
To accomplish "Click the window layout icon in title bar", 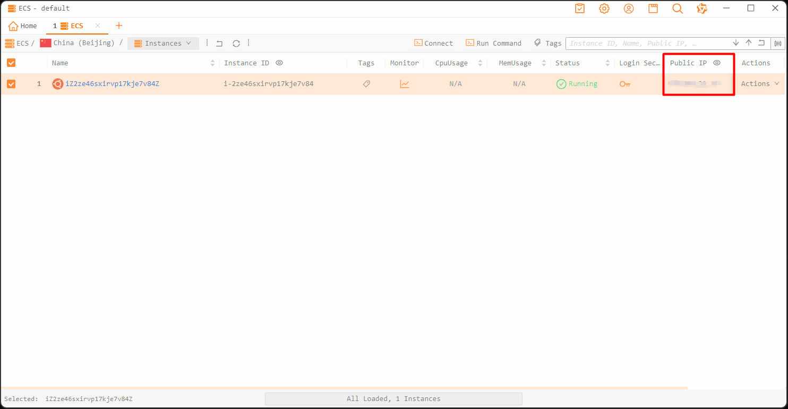I will point(653,8).
